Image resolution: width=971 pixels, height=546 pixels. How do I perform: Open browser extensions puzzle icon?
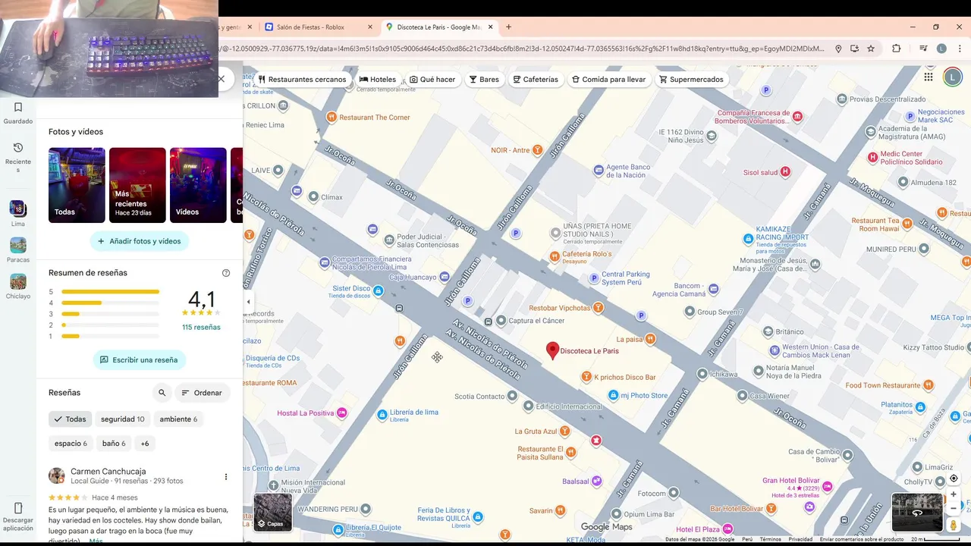pyautogui.click(x=896, y=49)
